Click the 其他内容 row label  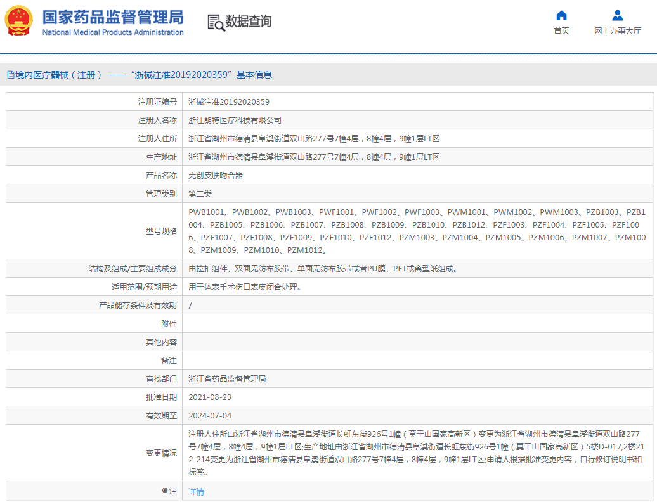[161, 342]
